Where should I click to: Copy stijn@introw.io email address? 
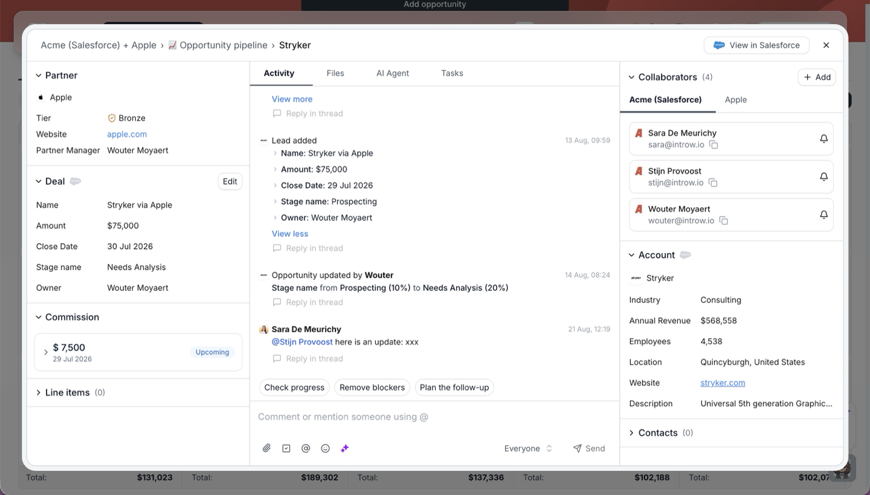click(x=713, y=182)
